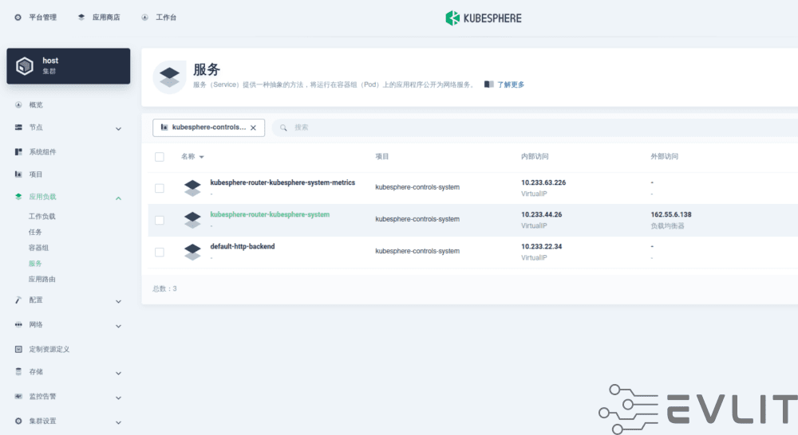Check the kubesphere-router-kubesphere-system-metrics row checkbox
Viewport: 798px width, 435px height.
pyautogui.click(x=160, y=188)
